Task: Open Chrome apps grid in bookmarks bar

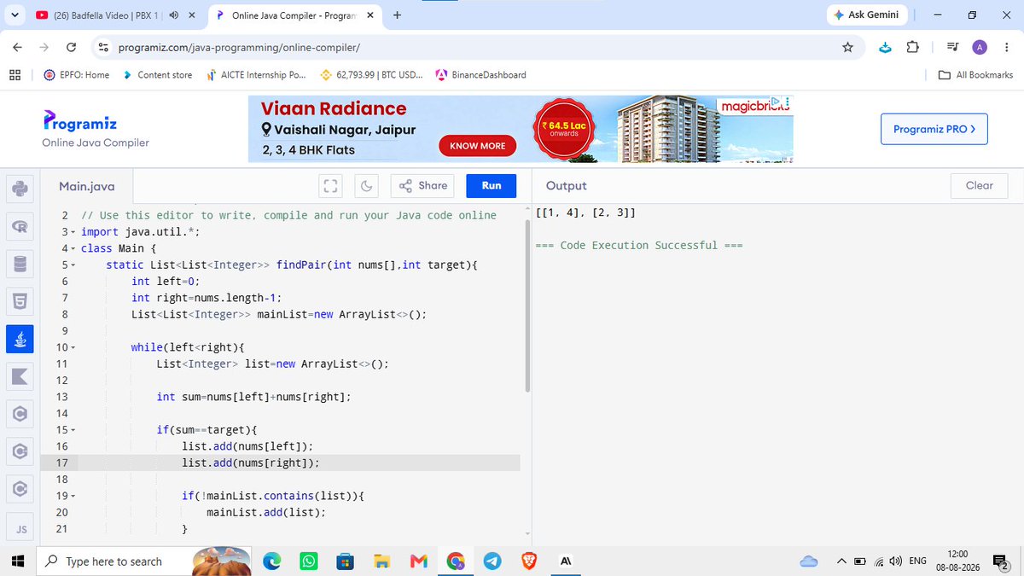Action: (15, 75)
